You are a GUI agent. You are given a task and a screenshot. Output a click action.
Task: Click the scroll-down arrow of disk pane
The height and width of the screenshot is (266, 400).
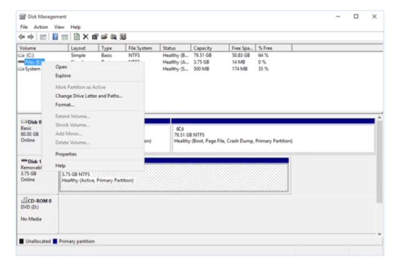coord(379,234)
